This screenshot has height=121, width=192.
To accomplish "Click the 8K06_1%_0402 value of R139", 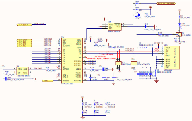I will point(100,46).
